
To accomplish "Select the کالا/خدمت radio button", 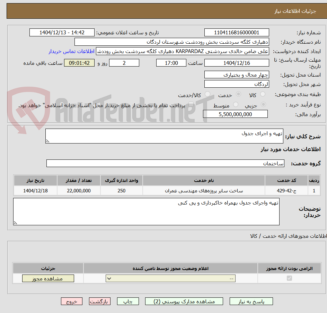I will (207, 94).
